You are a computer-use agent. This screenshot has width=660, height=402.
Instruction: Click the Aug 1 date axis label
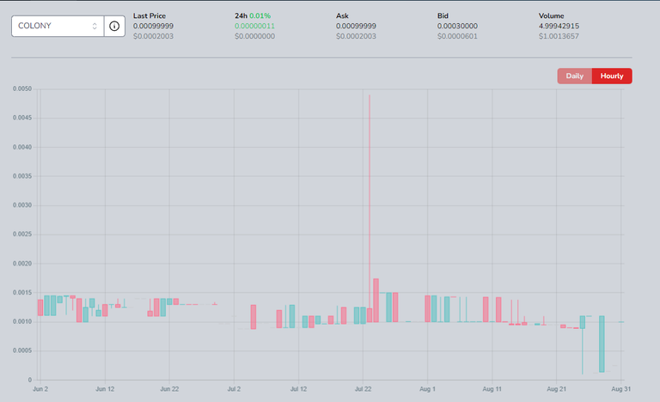[x=427, y=389]
